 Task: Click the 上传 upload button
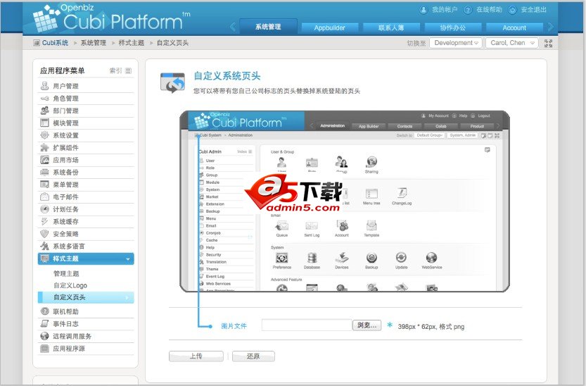[196, 356]
